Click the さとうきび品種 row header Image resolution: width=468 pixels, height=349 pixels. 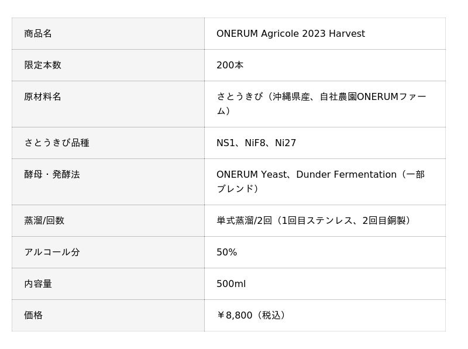pyautogui.click(x=57, y=143)
